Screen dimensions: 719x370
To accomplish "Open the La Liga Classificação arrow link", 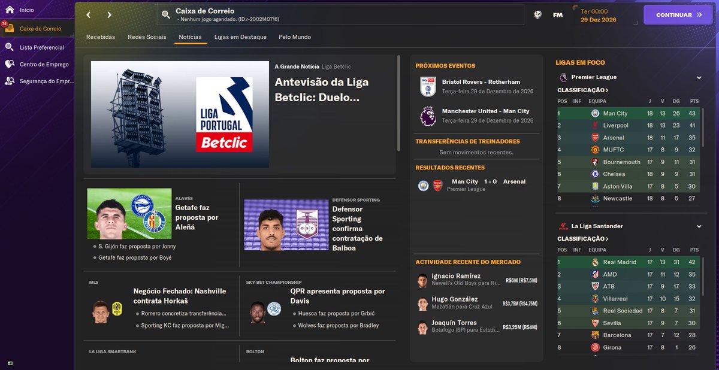I will point(582,239).
